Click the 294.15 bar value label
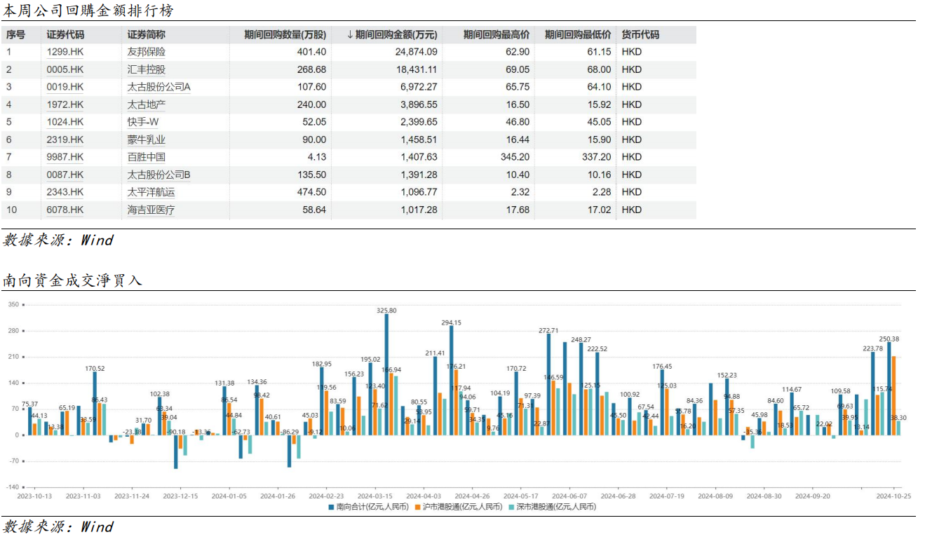The image size is (925, 544). (451, 323)
